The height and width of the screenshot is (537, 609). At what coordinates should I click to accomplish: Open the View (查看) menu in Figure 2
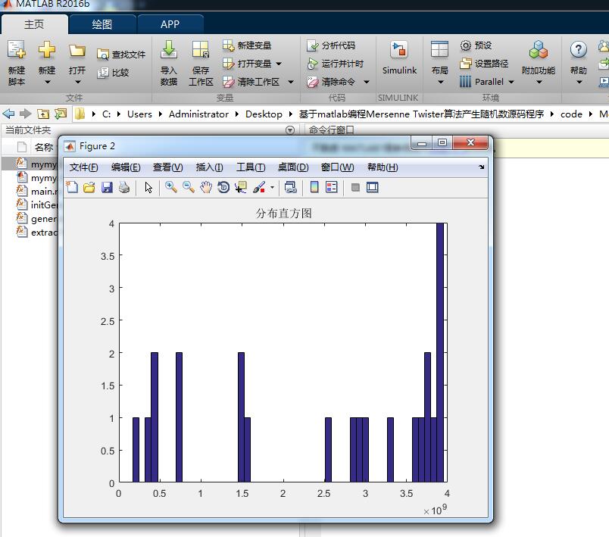[x=168, y=167]
